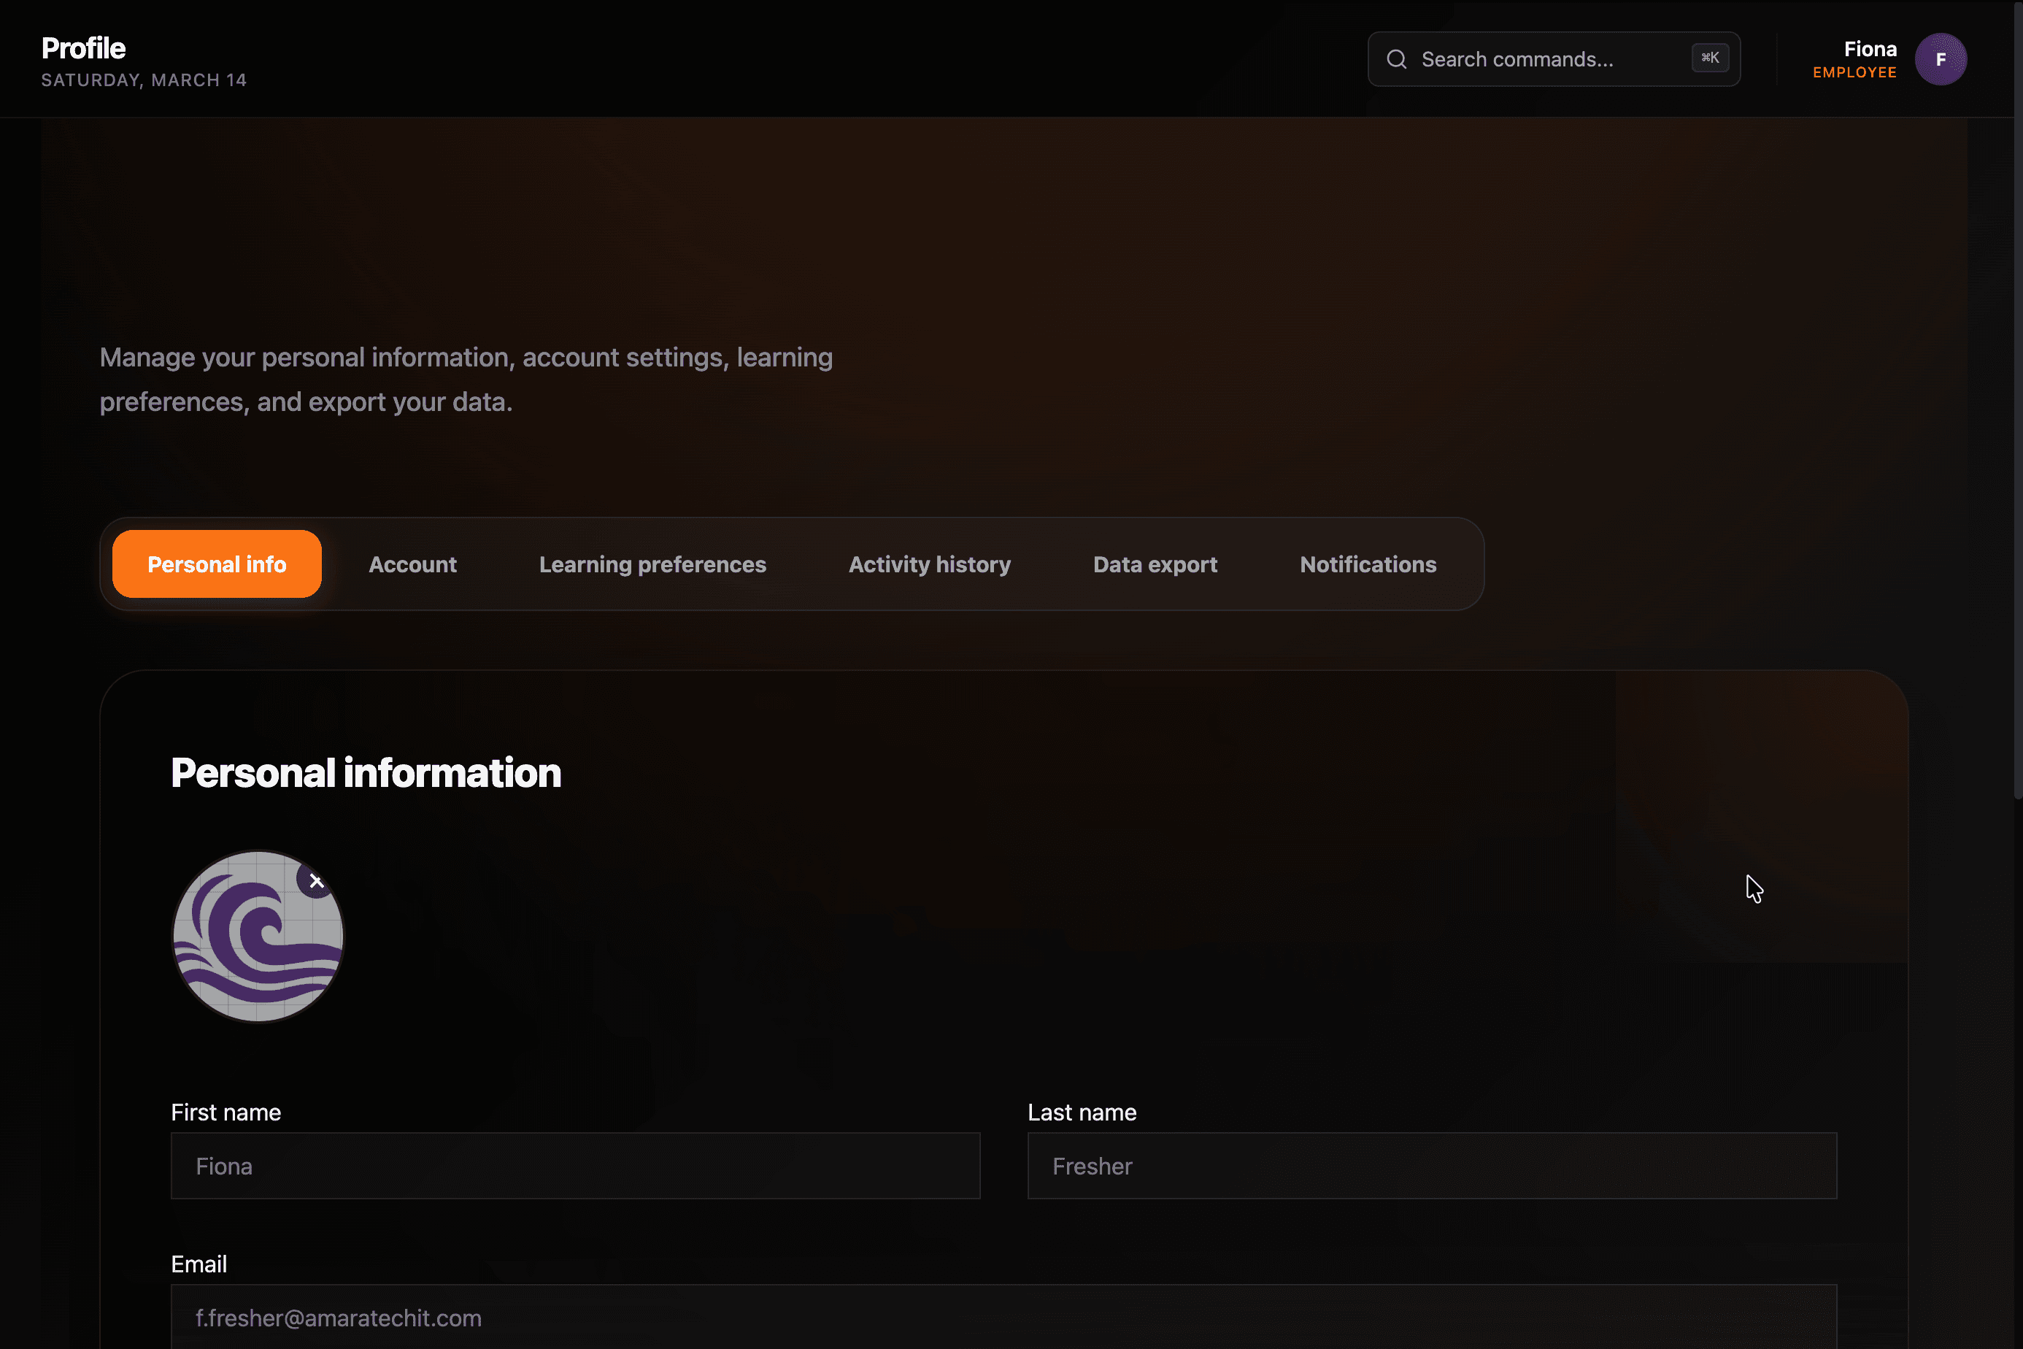Open the Learning preferences tab
2023x1349 pixels.
coord(652,564)
